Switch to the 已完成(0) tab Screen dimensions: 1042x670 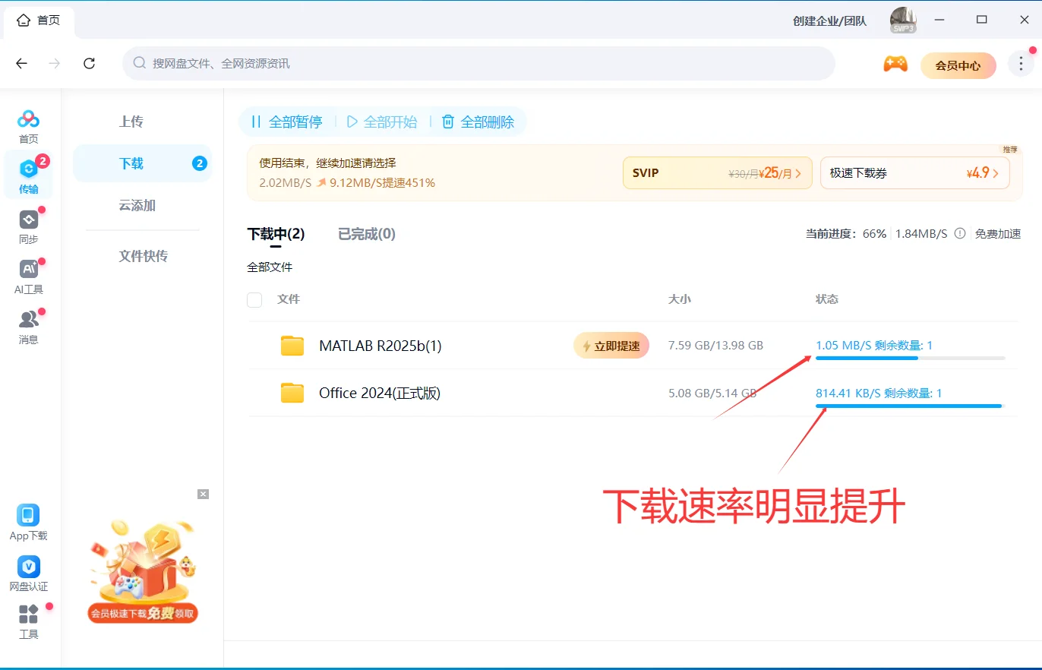point(366,234)
